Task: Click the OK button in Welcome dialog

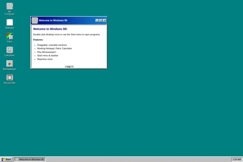Action: pyautogui.click(x=69, y=67)
